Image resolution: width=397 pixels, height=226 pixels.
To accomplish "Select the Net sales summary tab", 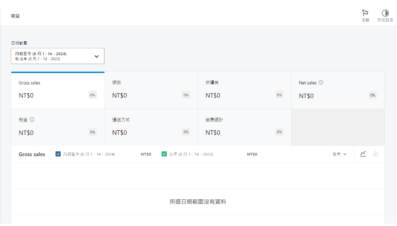I will pos(338,91).
